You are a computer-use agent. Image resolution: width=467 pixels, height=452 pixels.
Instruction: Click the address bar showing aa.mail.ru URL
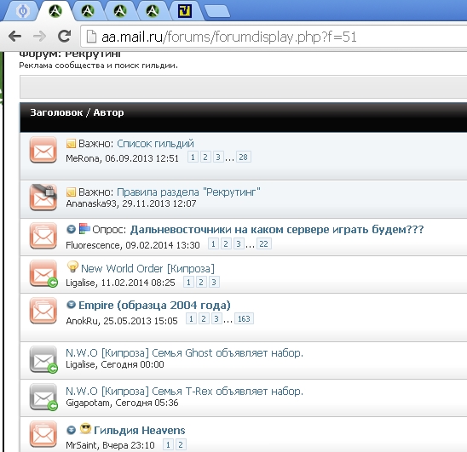coord(274,37)
